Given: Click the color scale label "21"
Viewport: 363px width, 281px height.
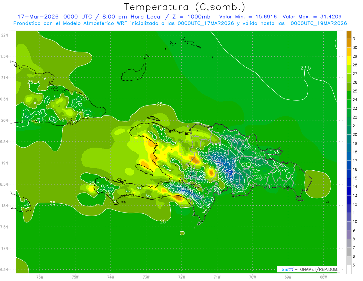Looking at the screenshot, I should point(355,126).
